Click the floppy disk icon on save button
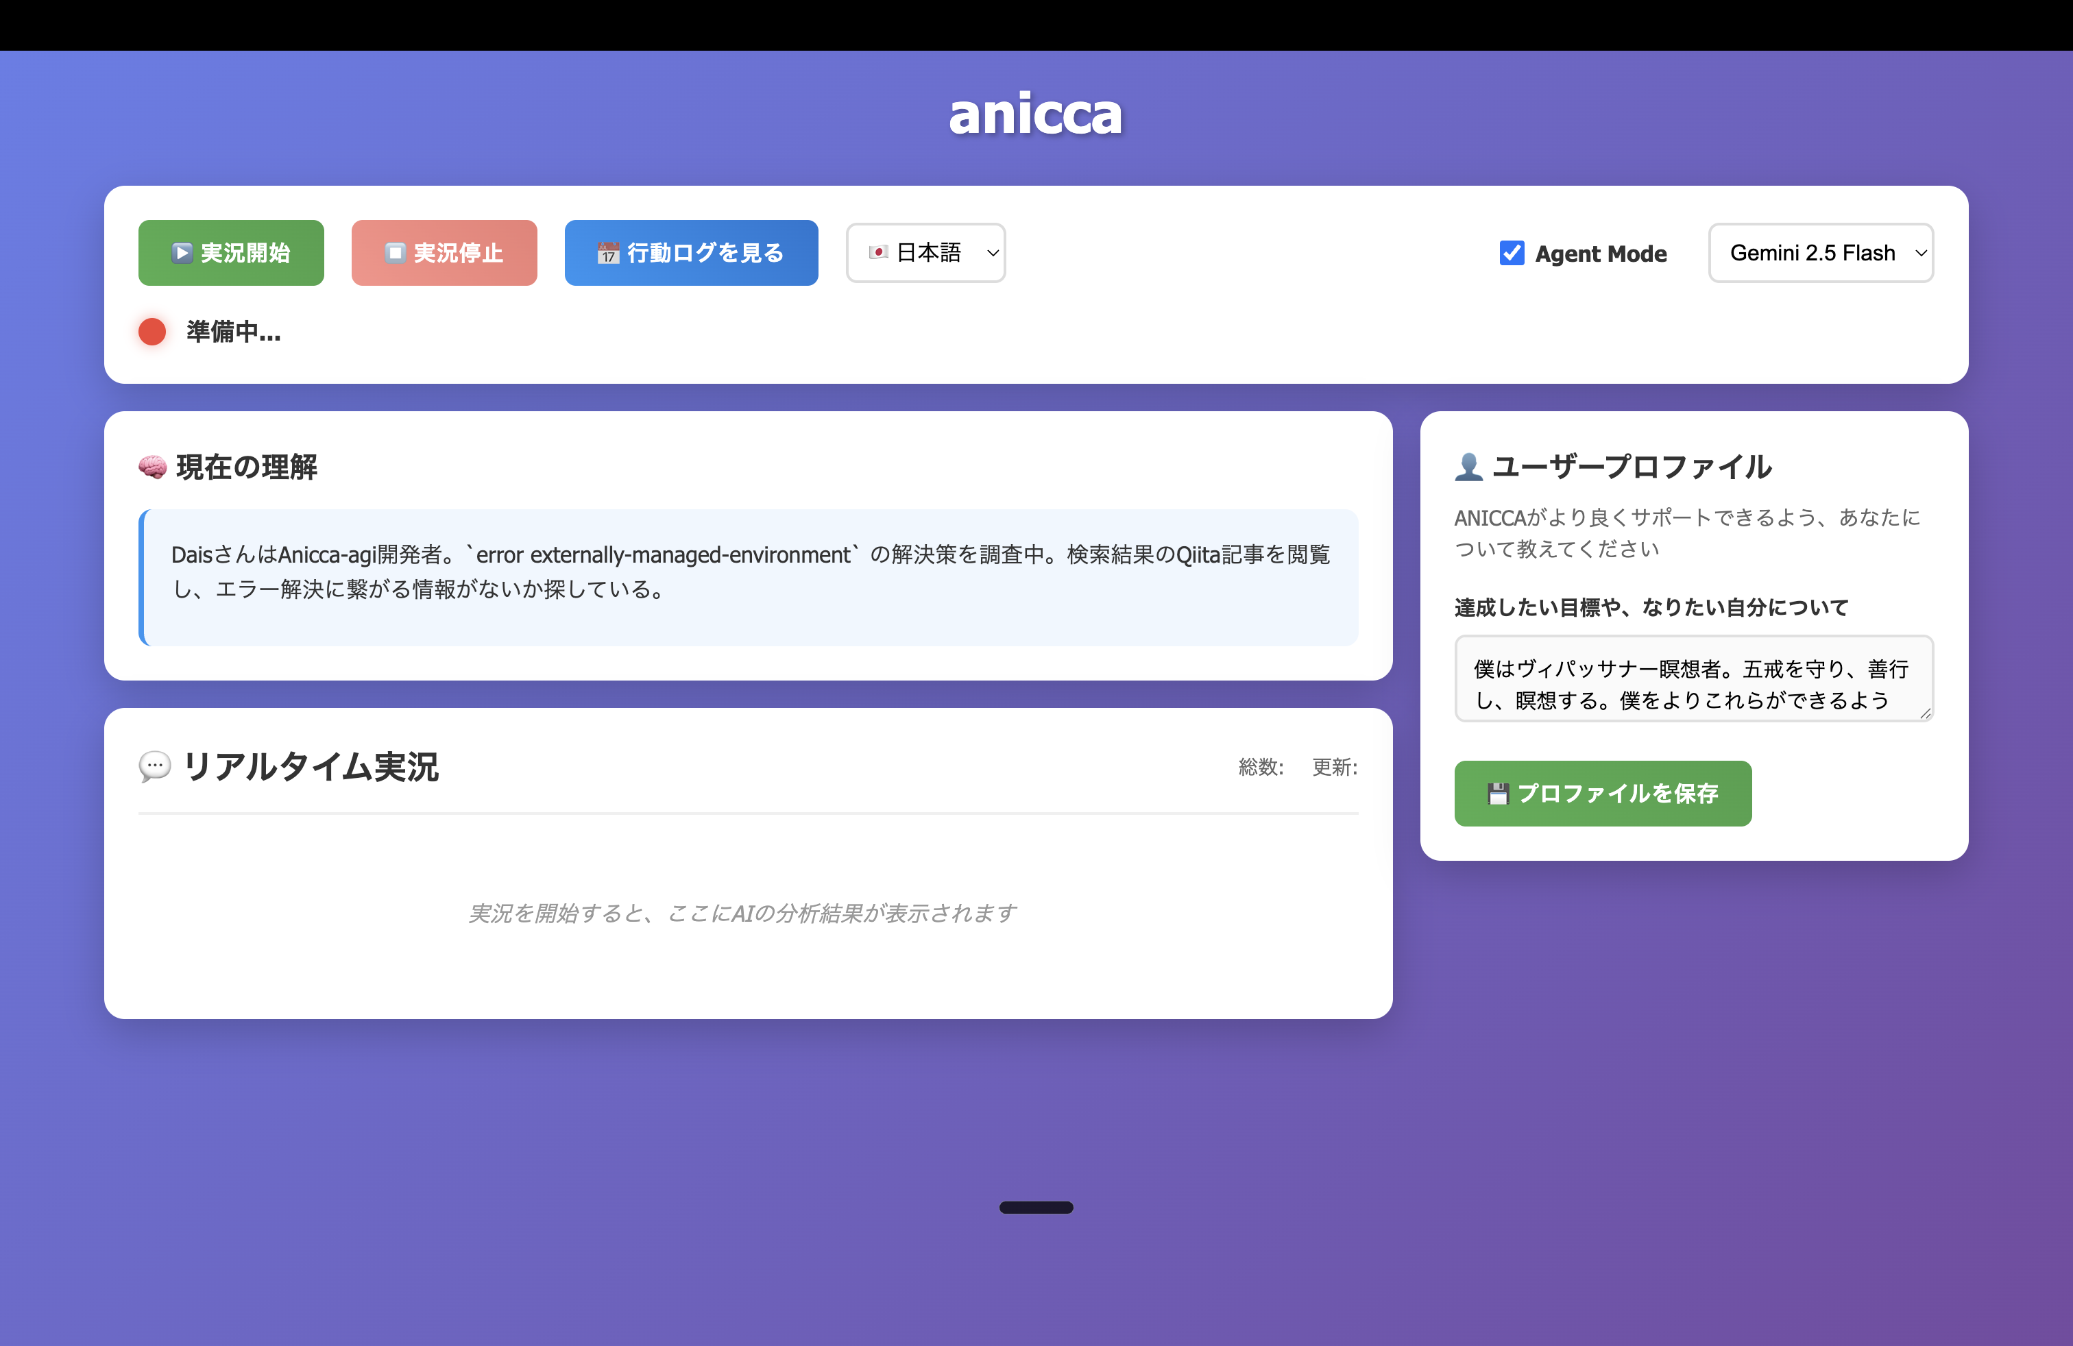Screen dimensions: 2073x1346 tap(1498, 794)
